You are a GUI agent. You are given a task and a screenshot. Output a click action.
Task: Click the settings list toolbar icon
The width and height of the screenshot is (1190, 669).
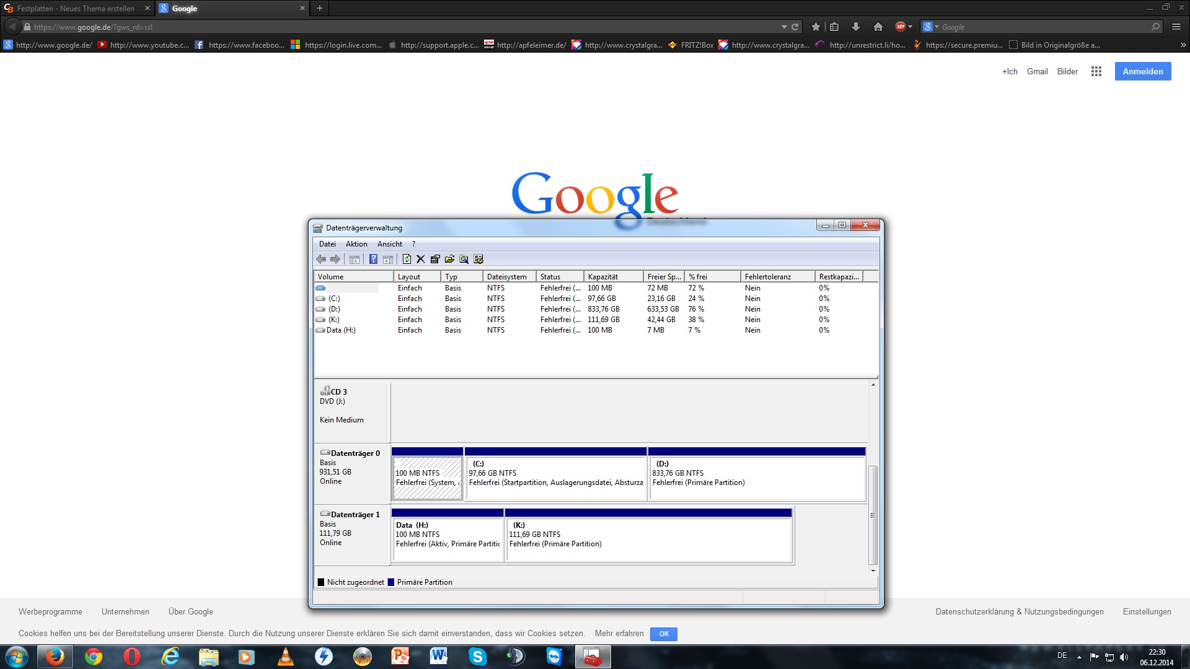478,259
